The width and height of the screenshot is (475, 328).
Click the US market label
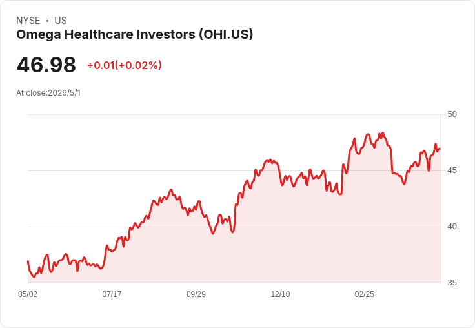(x=61, y=21)
